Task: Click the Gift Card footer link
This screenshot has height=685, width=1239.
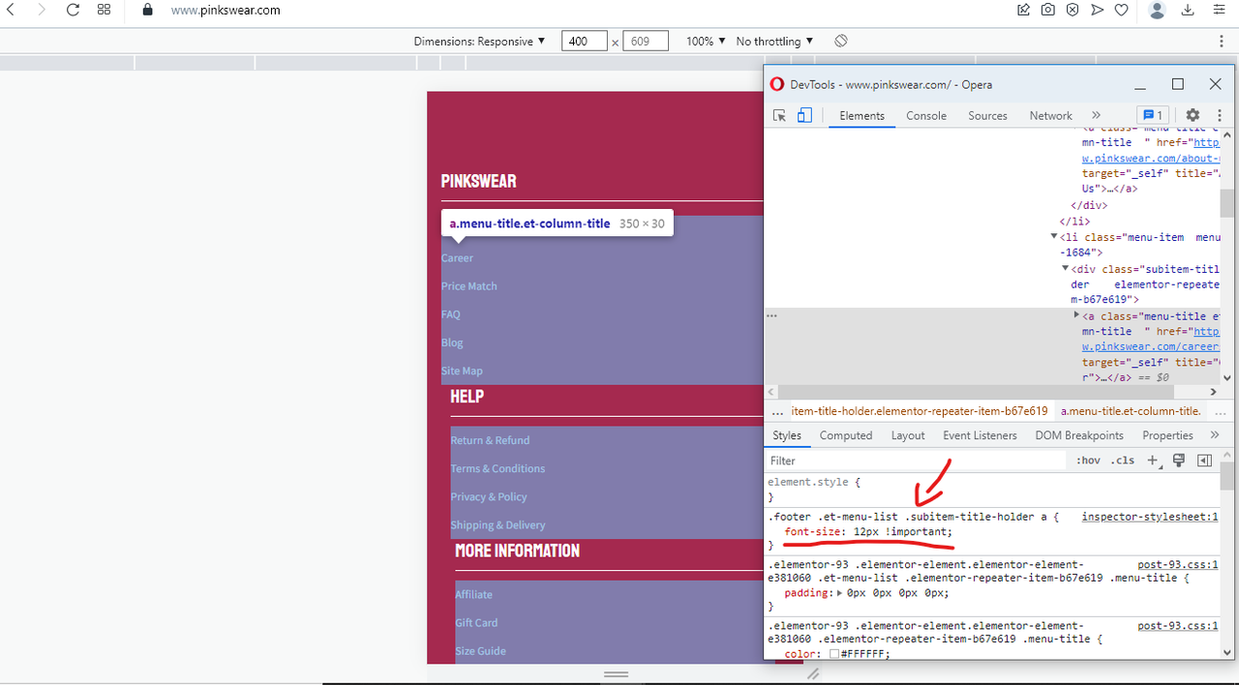Action: 476,623
